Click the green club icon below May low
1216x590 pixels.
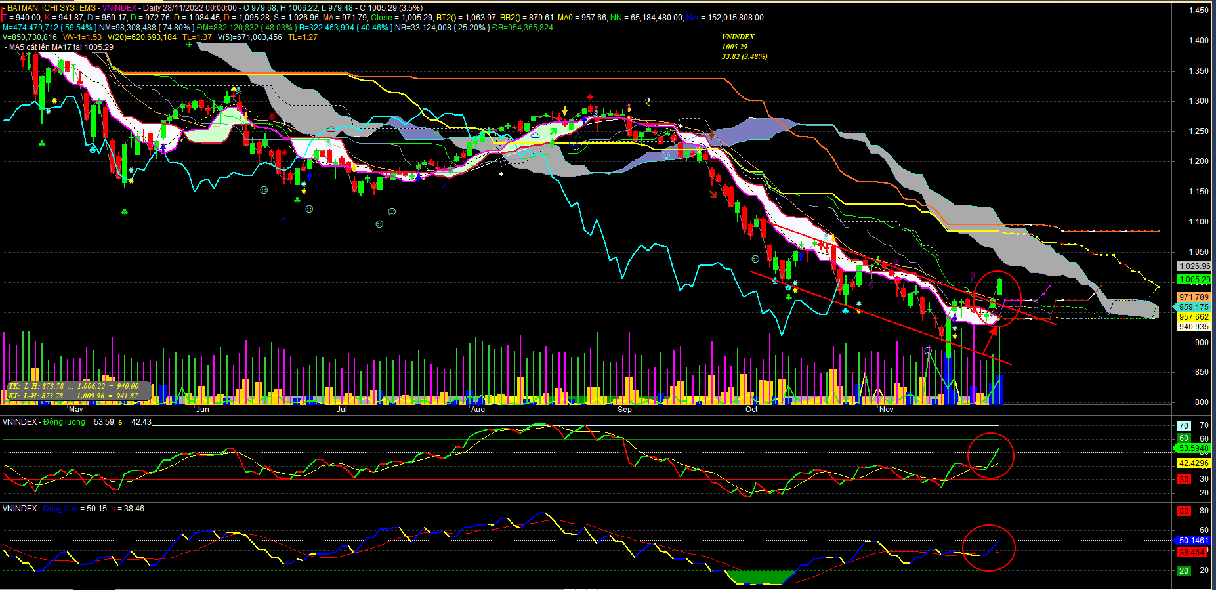tap(125, 211)
